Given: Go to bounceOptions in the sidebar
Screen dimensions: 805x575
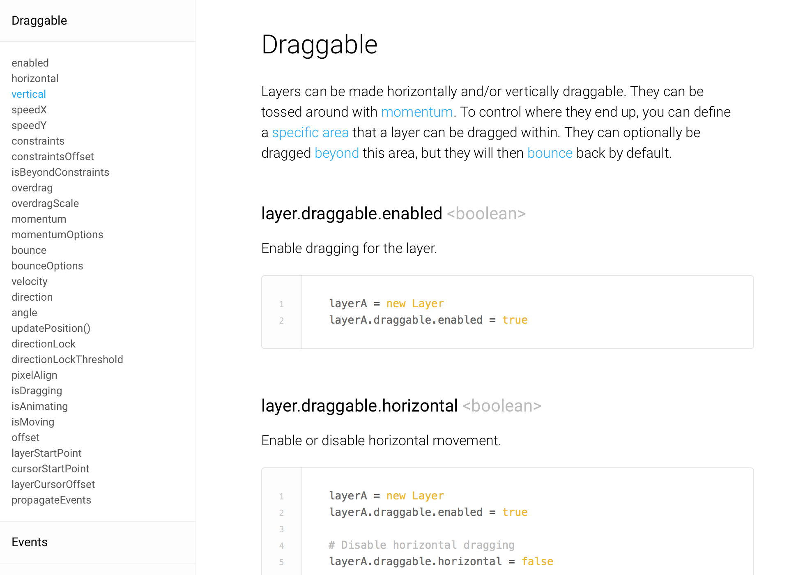Looking at the screenshot, I should pos(47,266).
